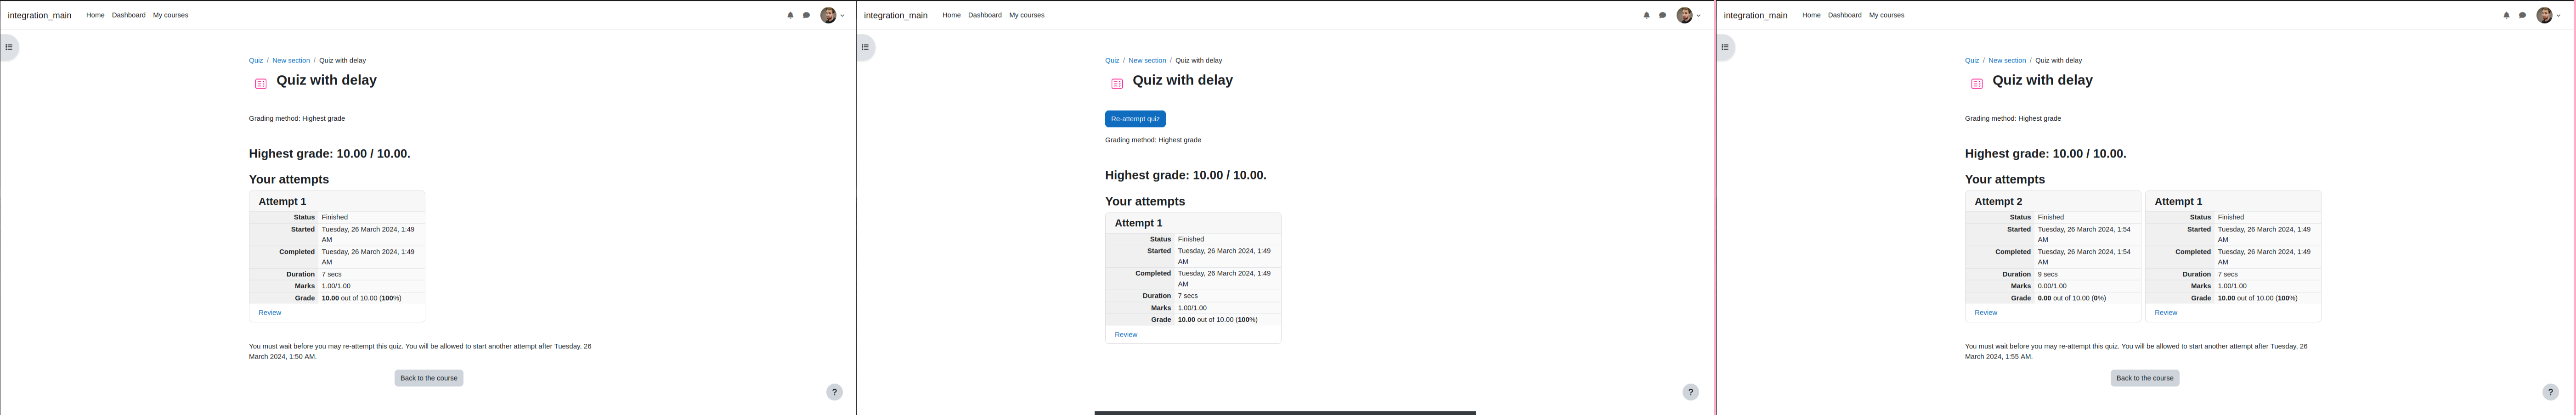
Task: Open Review link in left window
Action: click(270, 313)
